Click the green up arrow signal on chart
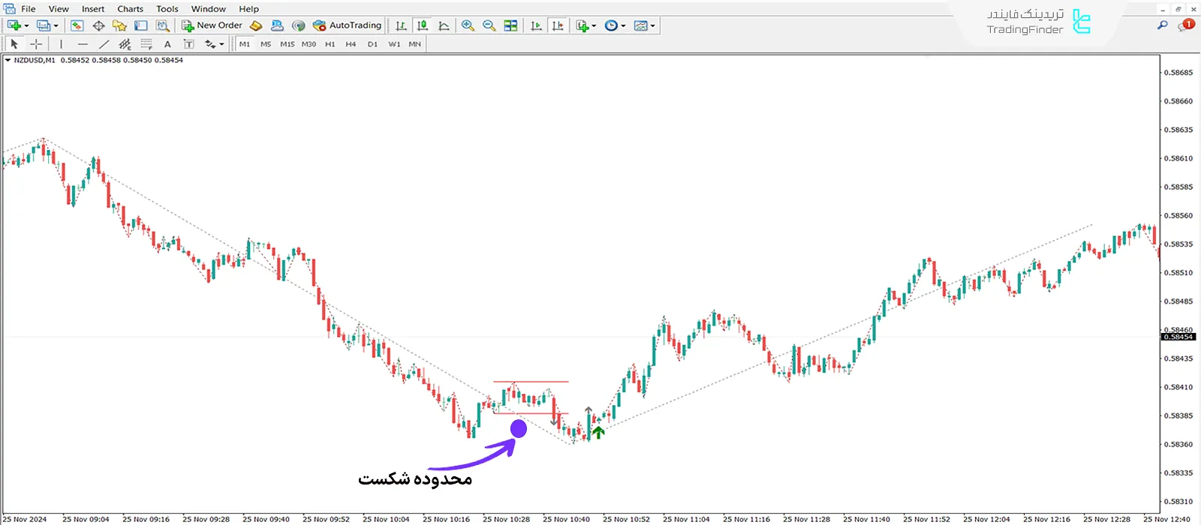This screenshot has width=1201, height=525. (598, 432)
